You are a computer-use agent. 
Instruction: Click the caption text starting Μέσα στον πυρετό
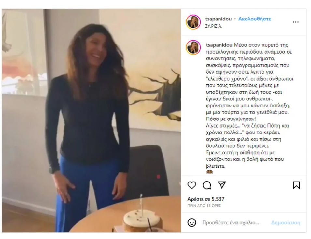coord(249,106)
